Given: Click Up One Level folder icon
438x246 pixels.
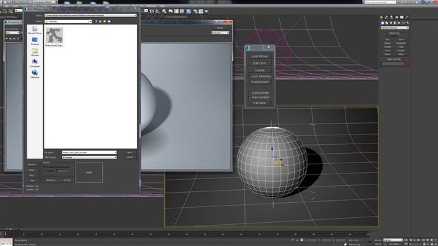Looking at the screenshot, I should 101,21.
